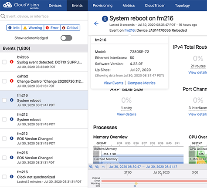Open the Provisioning tab
The width and height of the screenshot is (207, 188).
[102, 6]
